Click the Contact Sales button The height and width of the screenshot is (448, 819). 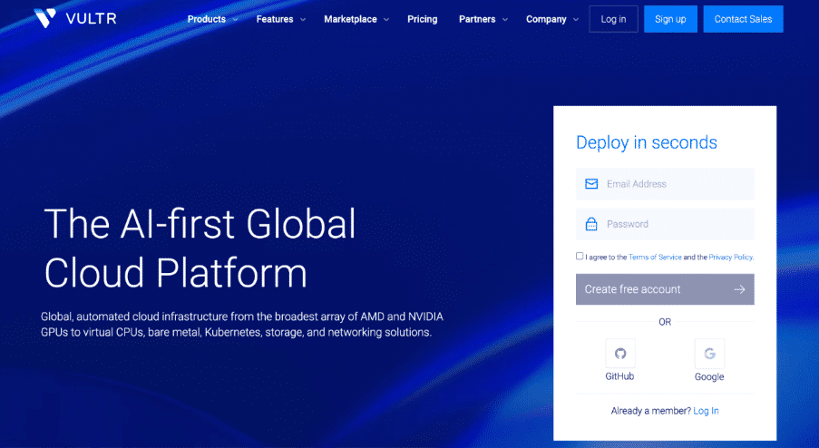pos(743,19)
